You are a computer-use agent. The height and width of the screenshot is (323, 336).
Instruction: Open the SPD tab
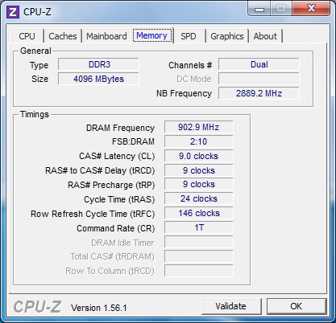[189, 36]
